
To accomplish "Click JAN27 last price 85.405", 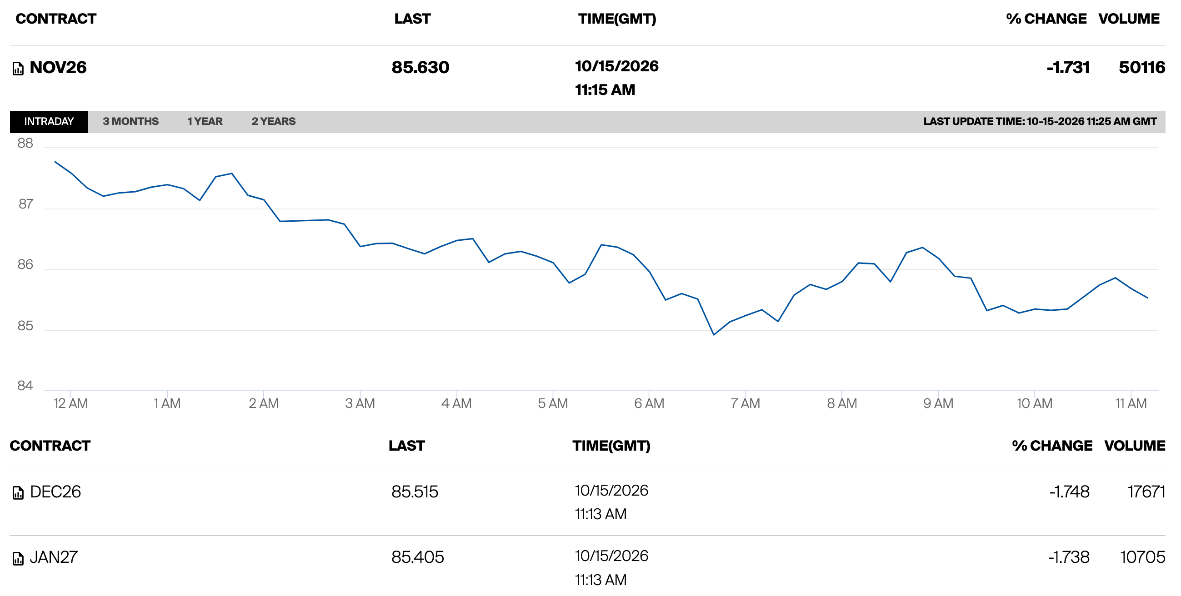I will [x=418, y=557].
